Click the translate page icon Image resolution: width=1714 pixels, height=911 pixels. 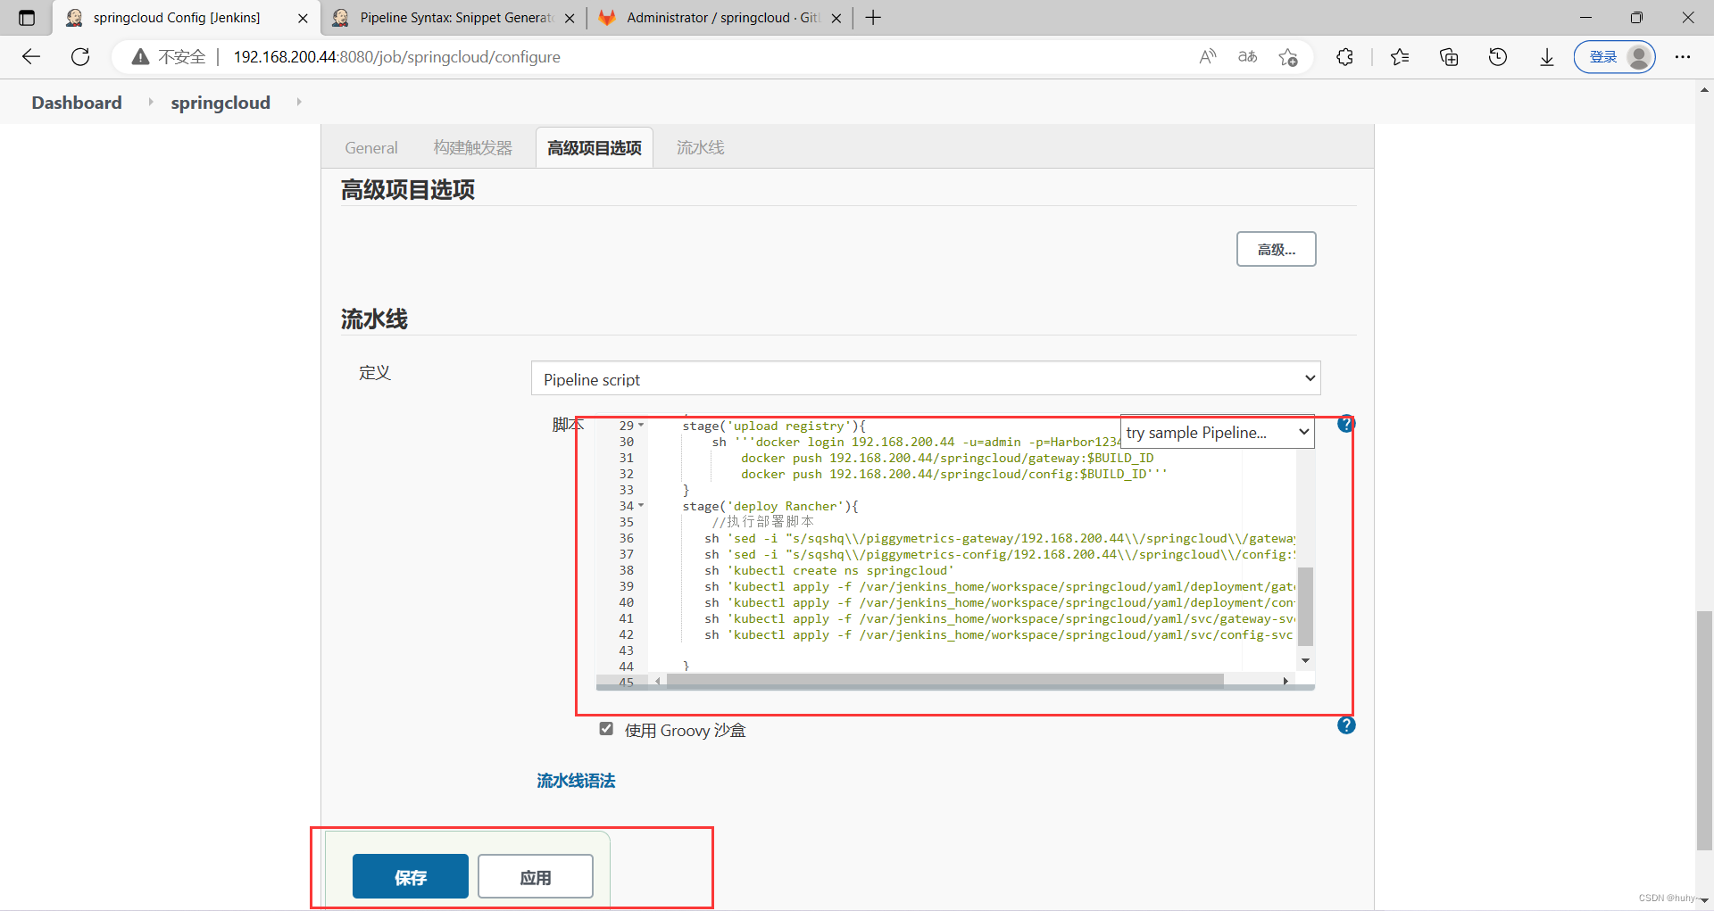(1248, 57)
